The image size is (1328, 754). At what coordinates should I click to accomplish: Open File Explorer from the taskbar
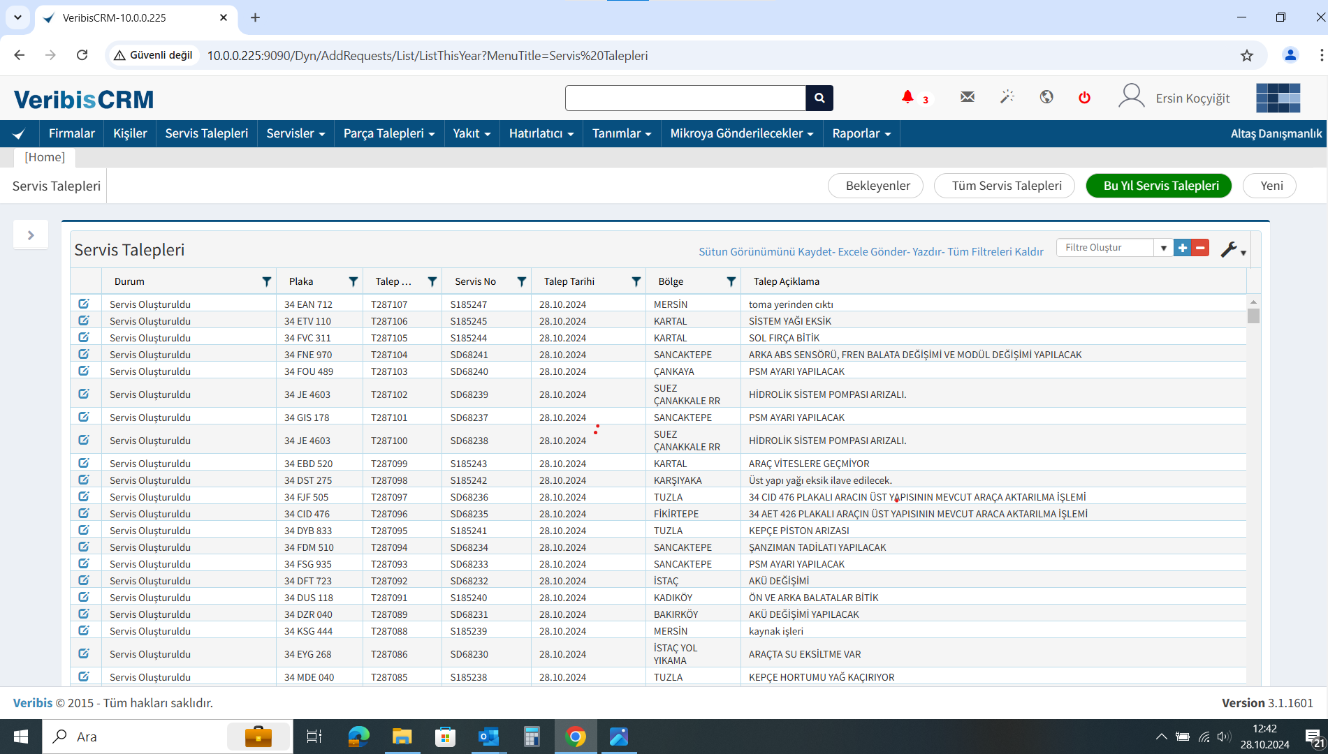coord(402,737)
